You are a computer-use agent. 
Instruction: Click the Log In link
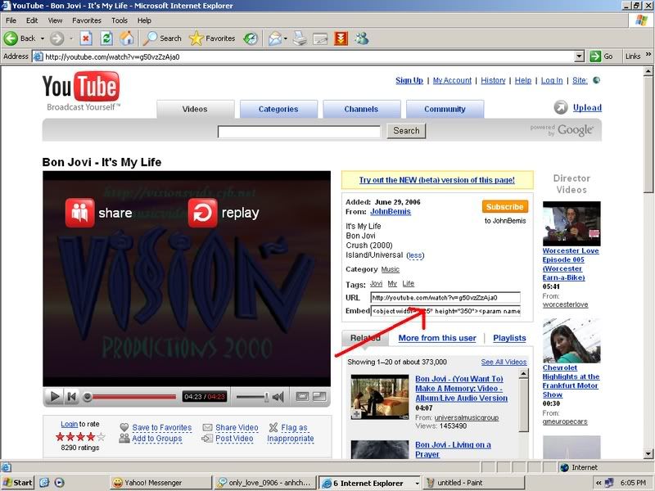[552, 80]
